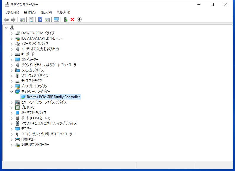Open the ヘルプ(H) menu
Screen dimensions: 235x171
[63, 12]
